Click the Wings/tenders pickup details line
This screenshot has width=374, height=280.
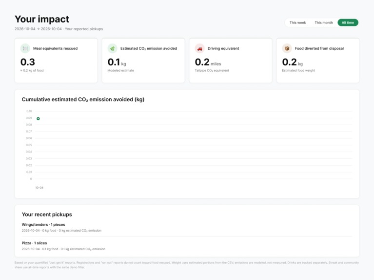pos(61,231)
